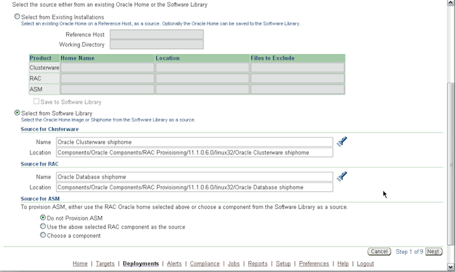Open the Compliance footer link
Viewport: 455px width, 272px height.
pyautogui.click(x=205, y=264)
